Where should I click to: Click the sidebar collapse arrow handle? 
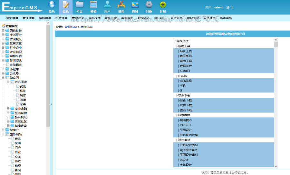(51, 104)
